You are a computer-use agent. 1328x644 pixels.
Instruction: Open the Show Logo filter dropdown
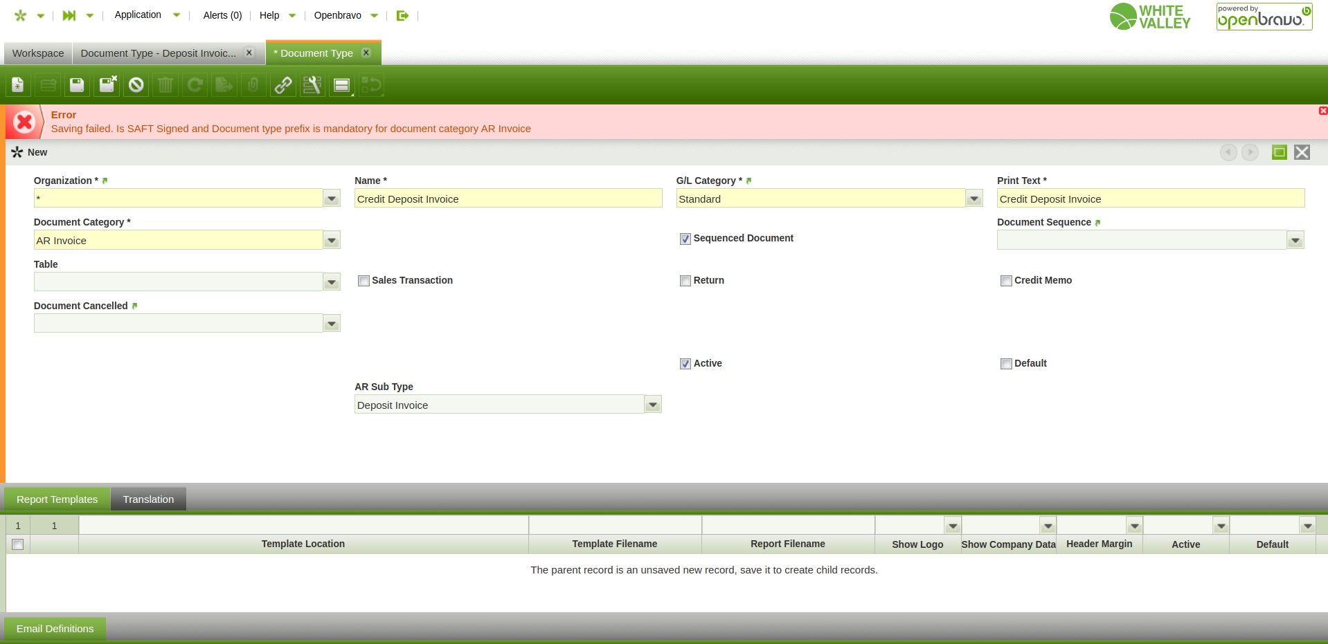click(x=953, y=526)
